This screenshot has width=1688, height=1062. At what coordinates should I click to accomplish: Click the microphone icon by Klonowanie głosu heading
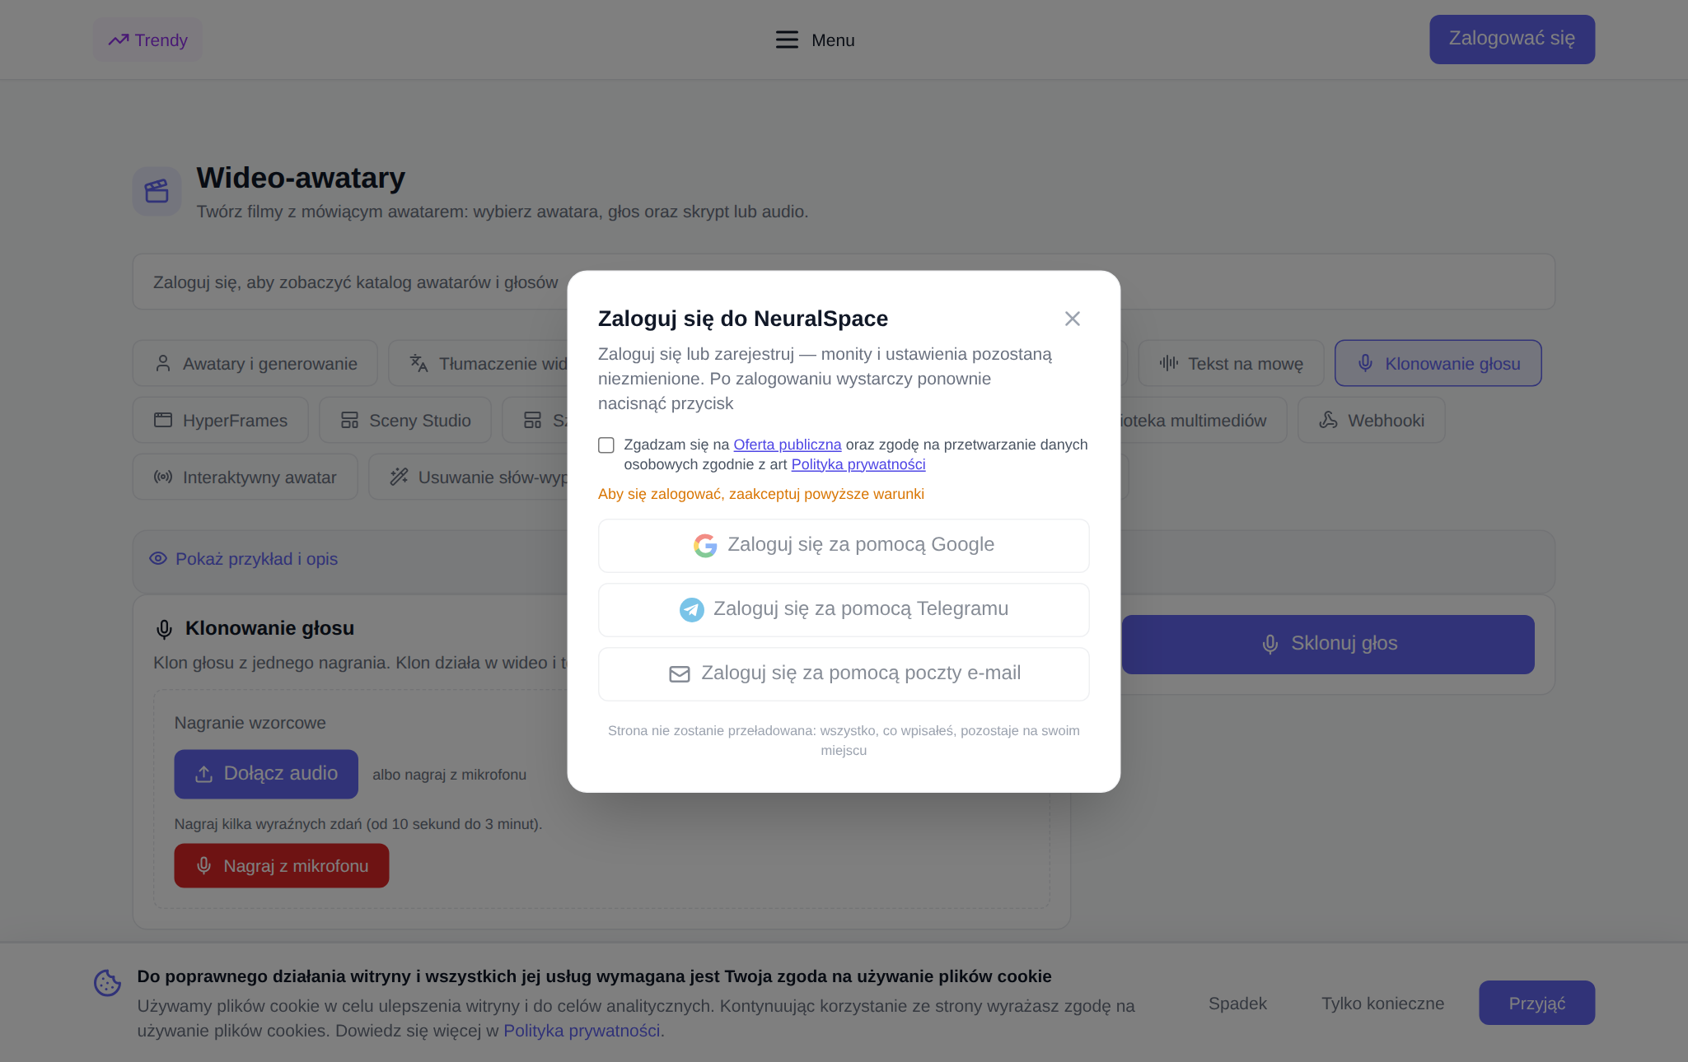(164, 629)
